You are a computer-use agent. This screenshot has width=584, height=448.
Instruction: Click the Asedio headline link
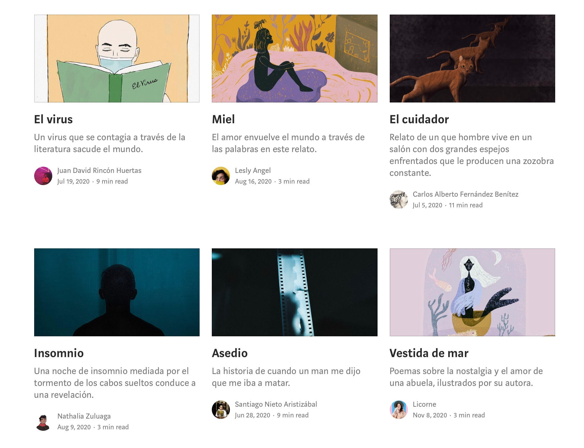click(x=230, y=353)
